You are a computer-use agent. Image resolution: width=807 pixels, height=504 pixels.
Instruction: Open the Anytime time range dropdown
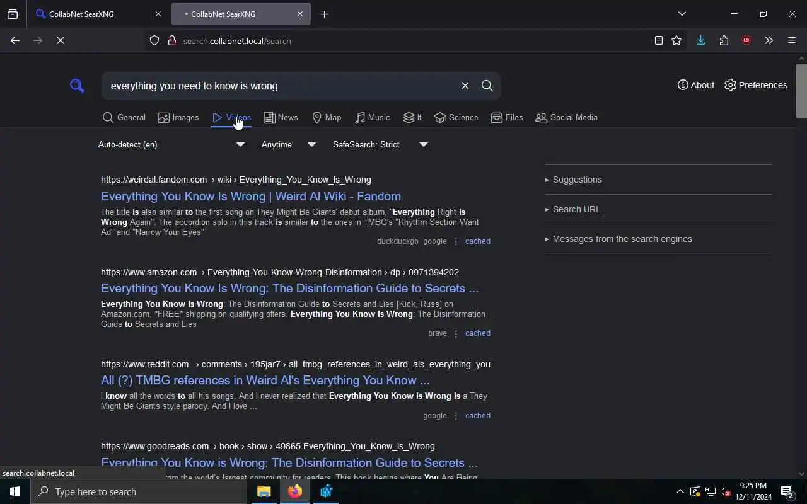pos(289,144)
